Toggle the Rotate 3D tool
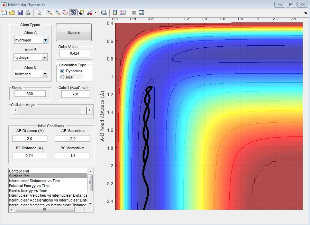 73,12
